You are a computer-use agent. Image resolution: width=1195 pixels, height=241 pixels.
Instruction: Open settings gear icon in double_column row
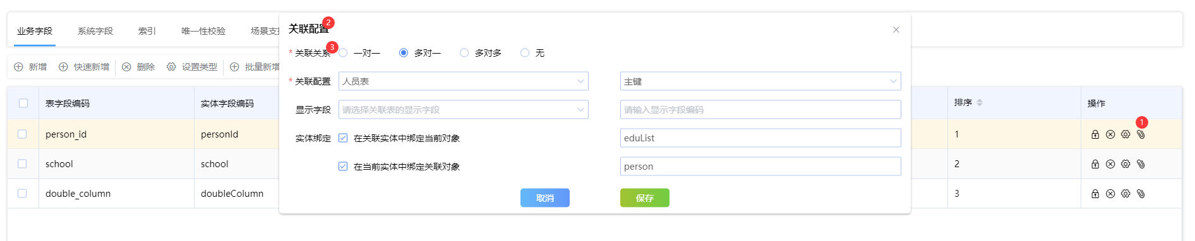[x=1126, y=194]
